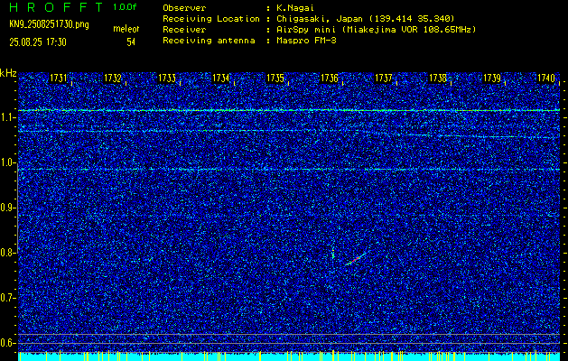Click the 1737 time marker
The image size is (568, 361).
(384, 78)
